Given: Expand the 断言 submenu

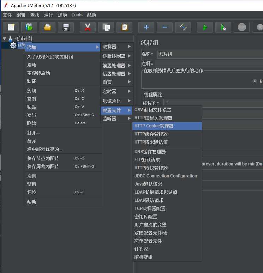Looking at the screenshot, I should tap(117, 82).
